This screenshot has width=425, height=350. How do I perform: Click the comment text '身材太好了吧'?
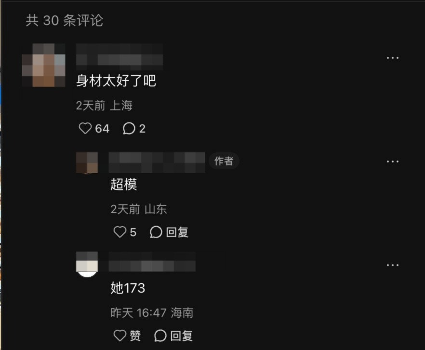[116, 81]
